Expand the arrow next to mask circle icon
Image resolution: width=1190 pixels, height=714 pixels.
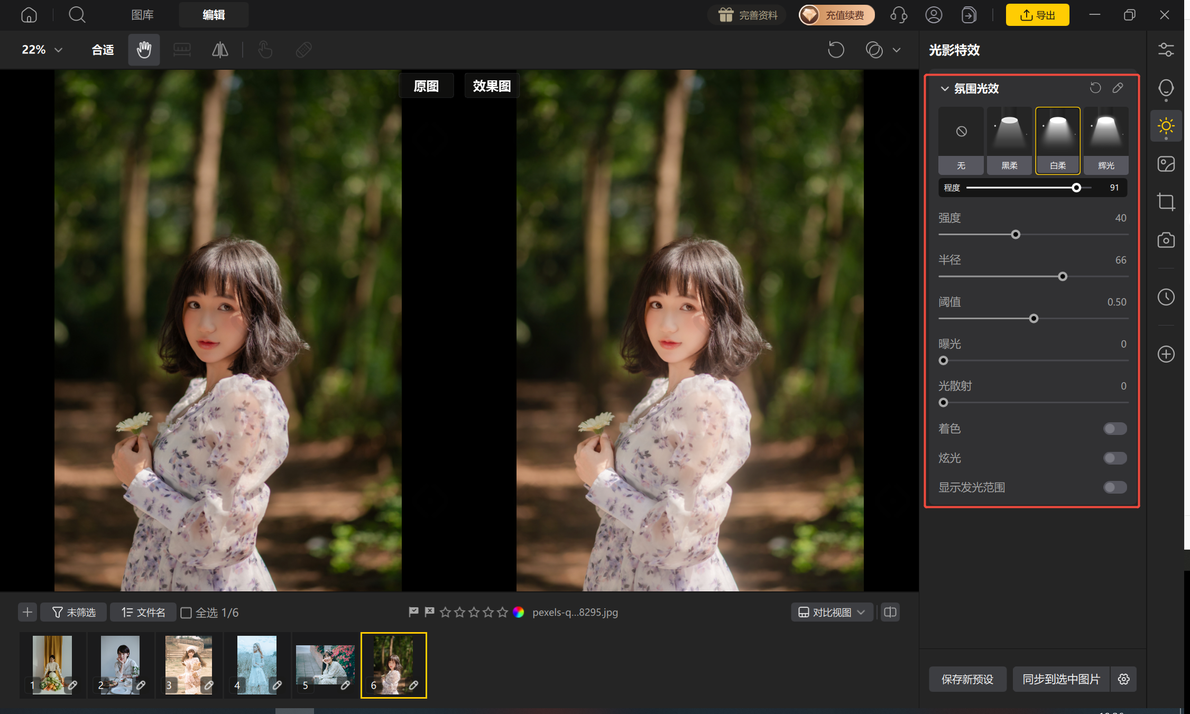click(x=897, y=50)
